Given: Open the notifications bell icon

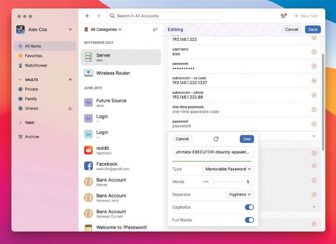Looking at the screenshot, I should click(x=283, y=16).
